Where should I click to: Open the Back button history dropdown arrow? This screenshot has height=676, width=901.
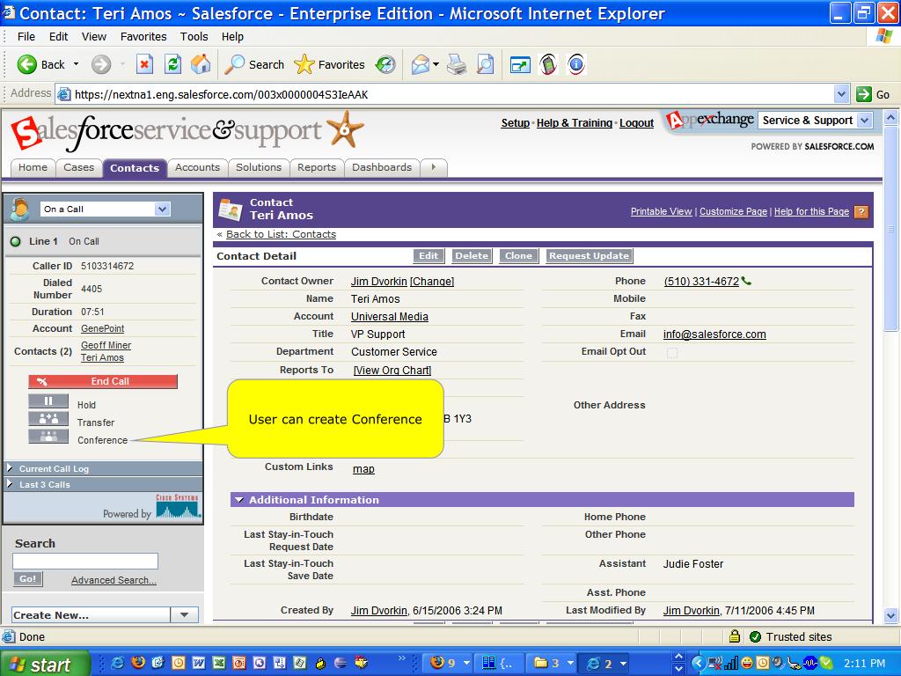coord(76,64)
